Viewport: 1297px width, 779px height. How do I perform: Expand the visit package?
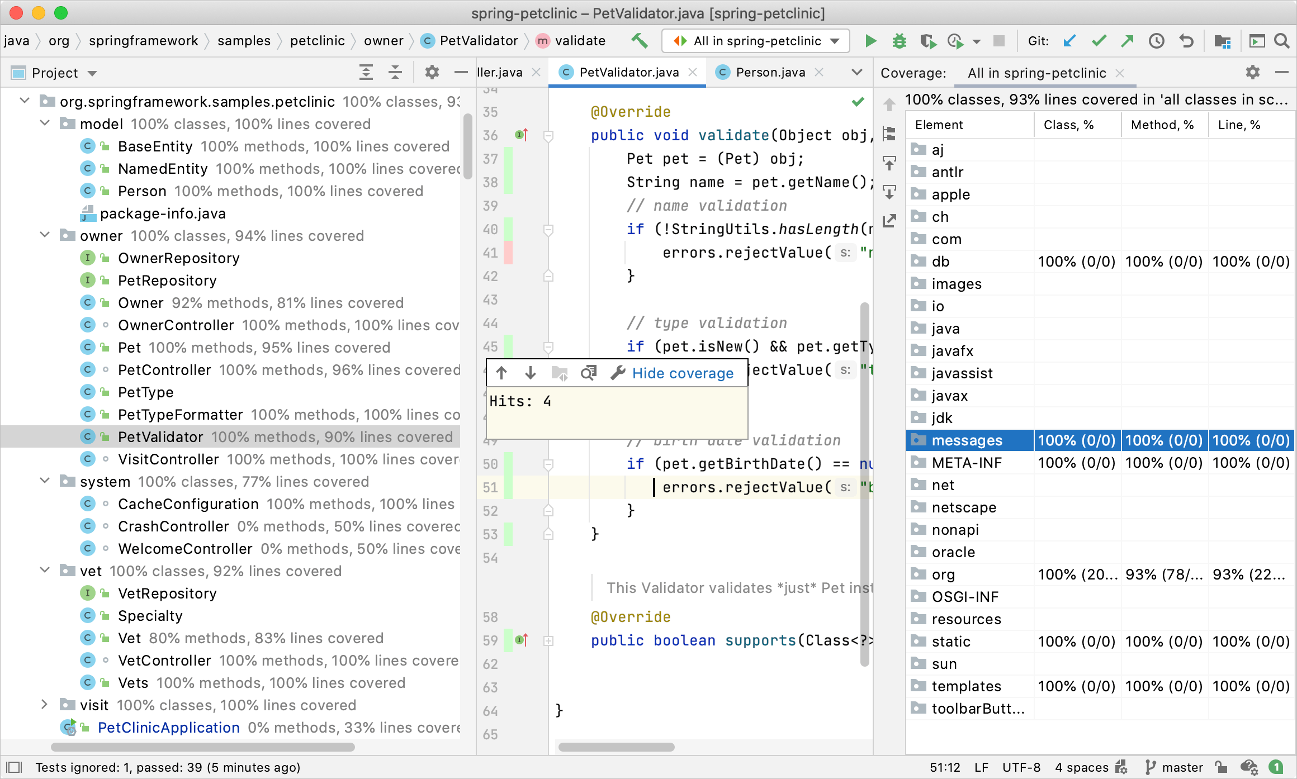tap(44, 705)
